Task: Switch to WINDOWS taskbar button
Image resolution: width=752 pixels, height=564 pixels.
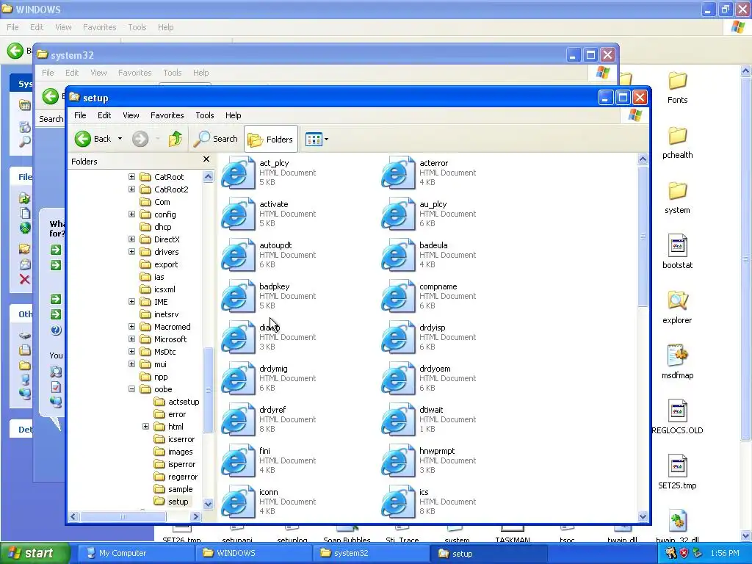Action: (x=253, y=553)
